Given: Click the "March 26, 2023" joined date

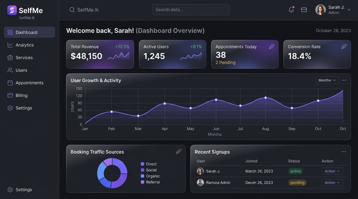Looking at the screenshot, I should click(259, 171).
